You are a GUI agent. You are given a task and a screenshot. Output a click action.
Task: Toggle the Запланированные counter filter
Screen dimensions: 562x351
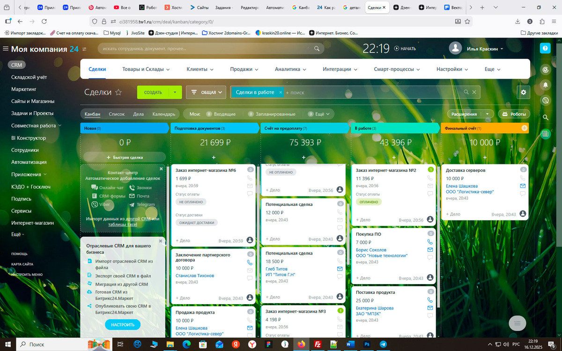tap(272, 114)
